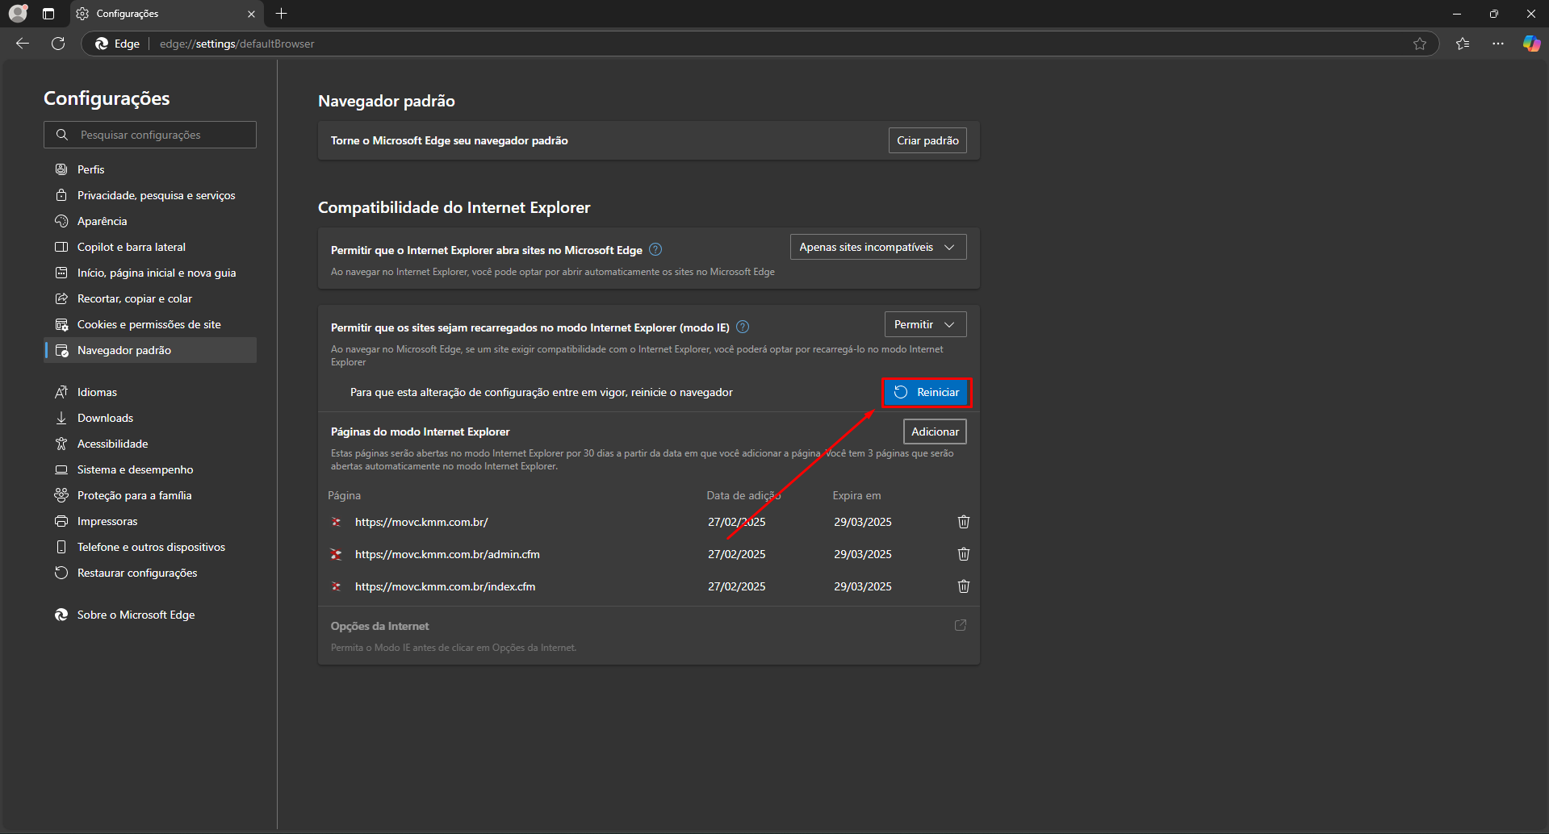1549x834 pixels.
Task: Delete the movc.kmm.com.br/admin.cfm page entry
Action: point(963,554)
